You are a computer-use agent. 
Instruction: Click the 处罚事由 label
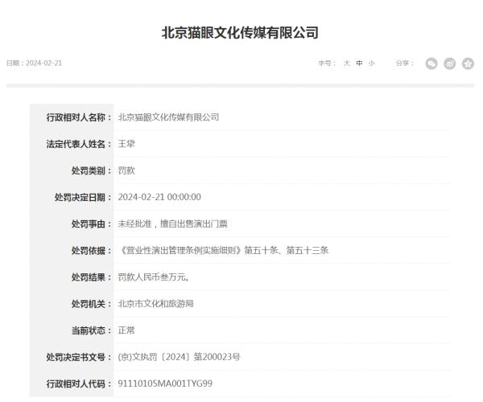point(91,224)
